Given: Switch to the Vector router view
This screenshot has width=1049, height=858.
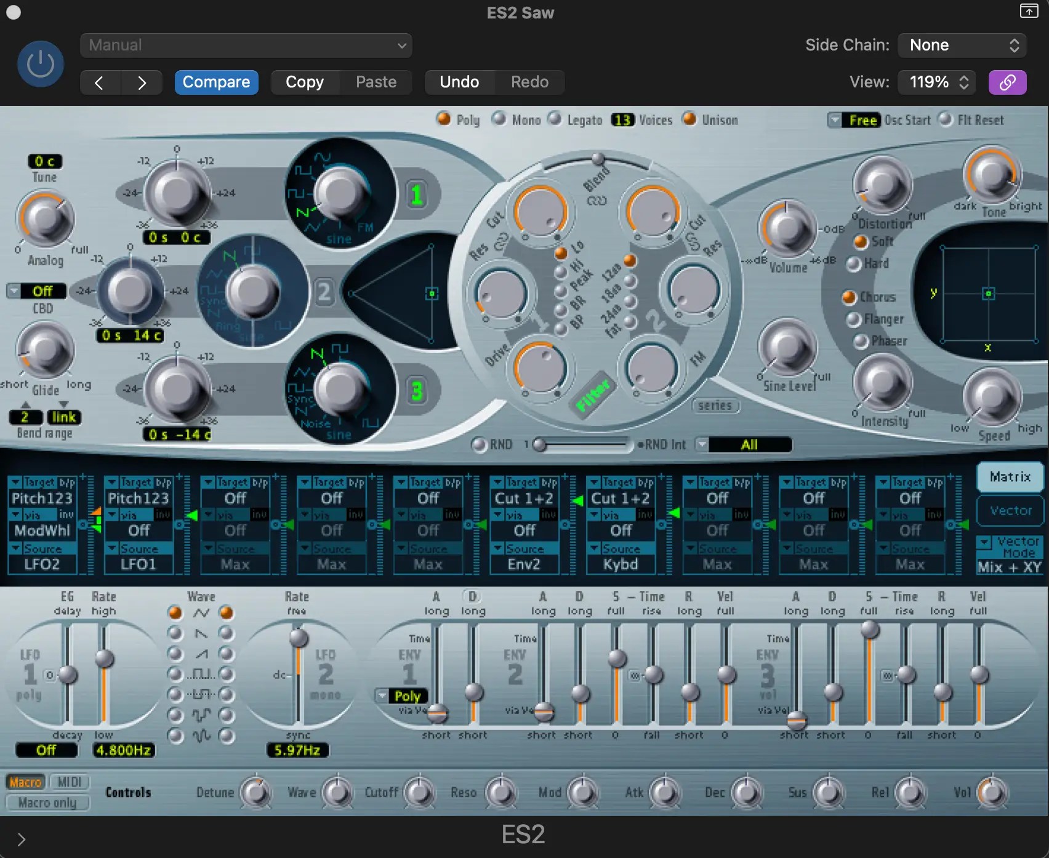Looking at the screenshot, I should [x=1009, y=511].
